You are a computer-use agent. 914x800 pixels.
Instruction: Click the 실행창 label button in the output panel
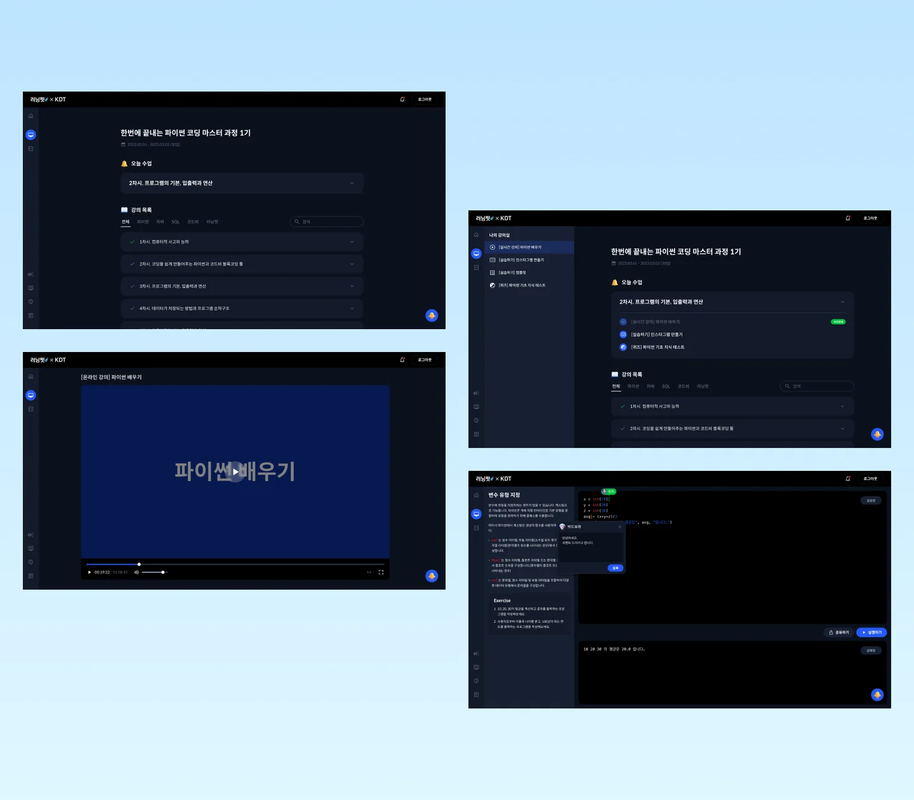tap(871, 650)
